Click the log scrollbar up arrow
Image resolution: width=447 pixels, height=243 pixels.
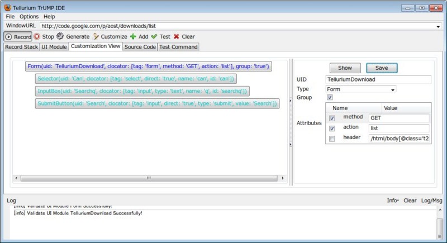tap(440, 210)
